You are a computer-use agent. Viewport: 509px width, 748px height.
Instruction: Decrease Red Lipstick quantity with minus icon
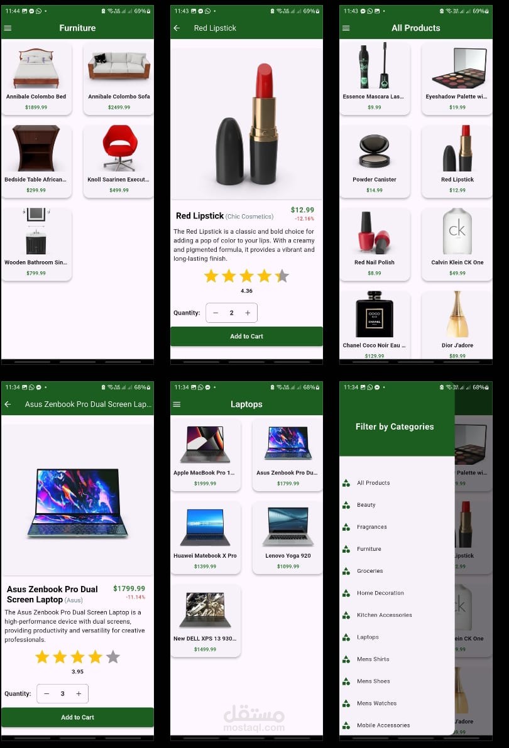point(216,313)
